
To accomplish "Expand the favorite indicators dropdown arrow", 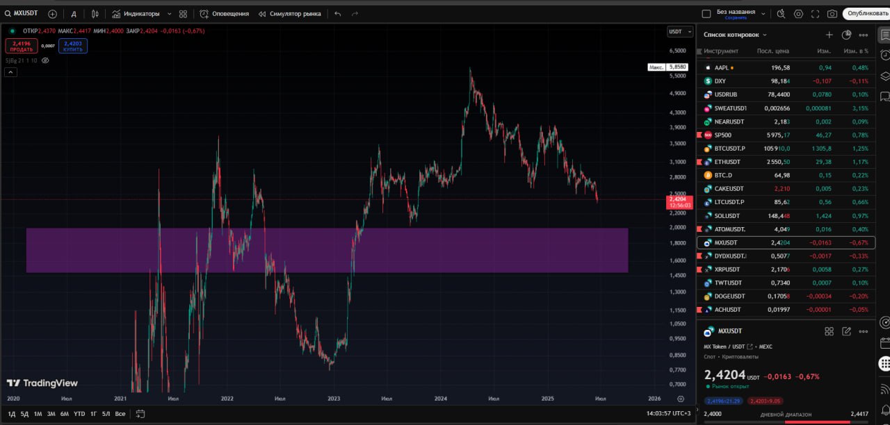I will click(x=169, y=14).
